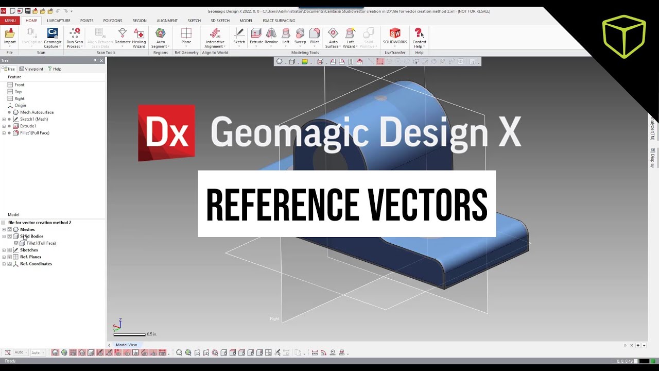Click the Mech Autosurface feature icon
This screenshot has height=371, width=659.
tap(15, 112)
